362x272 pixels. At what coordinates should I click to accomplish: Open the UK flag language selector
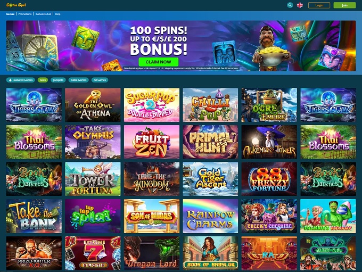click(300, 5)
